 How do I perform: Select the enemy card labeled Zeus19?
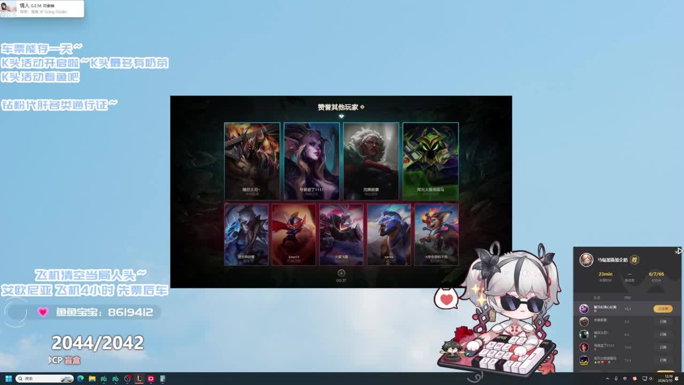click(x=294, y=234)
